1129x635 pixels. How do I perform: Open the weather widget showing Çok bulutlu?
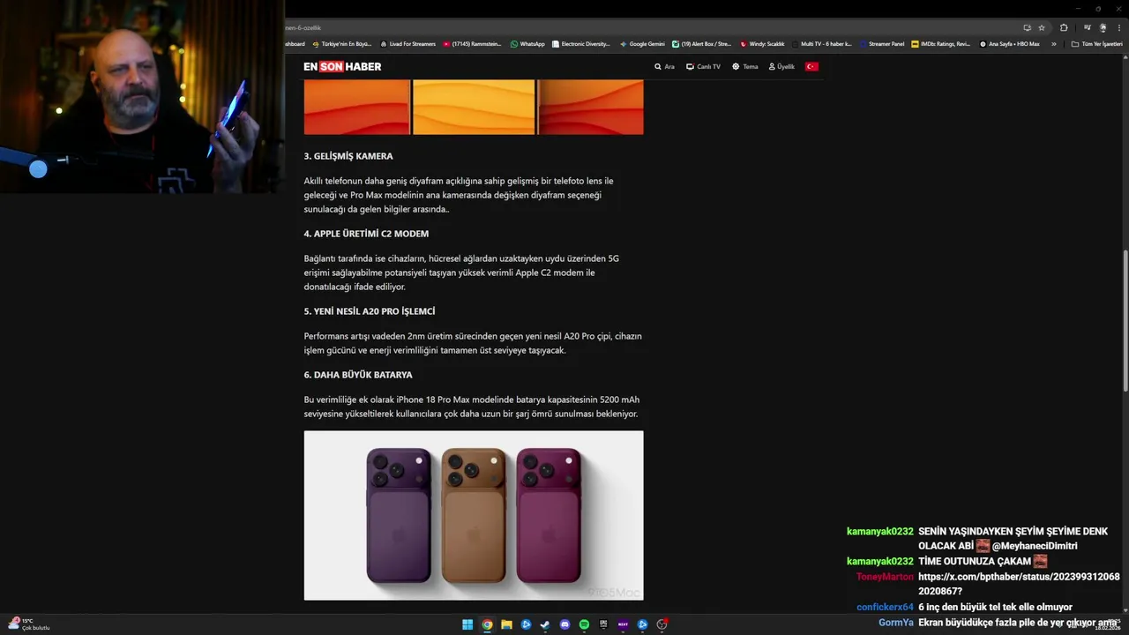(29, 624)
